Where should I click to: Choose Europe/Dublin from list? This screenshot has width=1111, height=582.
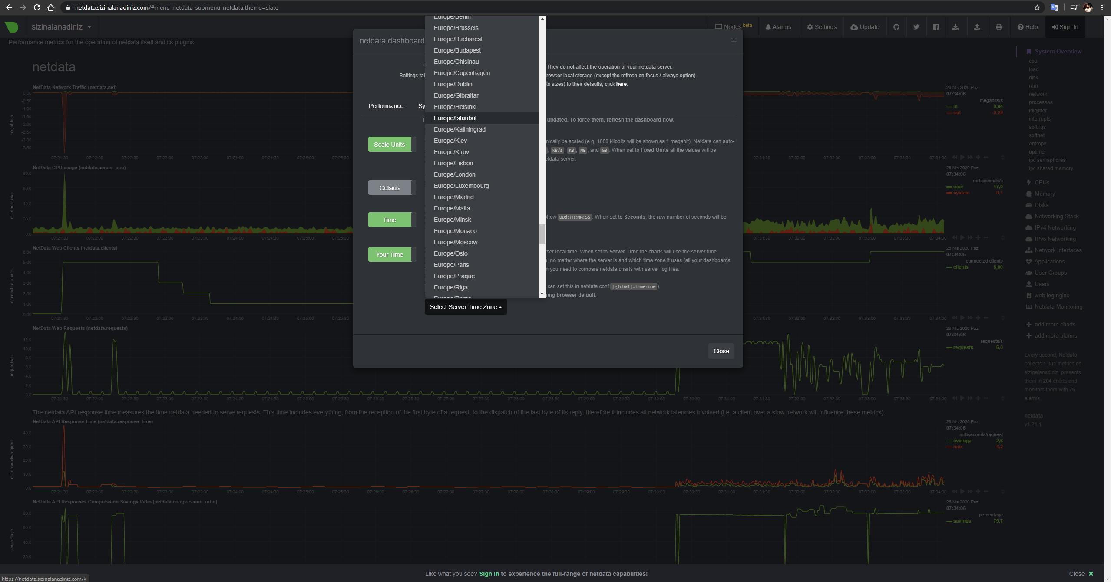(482, 84)
